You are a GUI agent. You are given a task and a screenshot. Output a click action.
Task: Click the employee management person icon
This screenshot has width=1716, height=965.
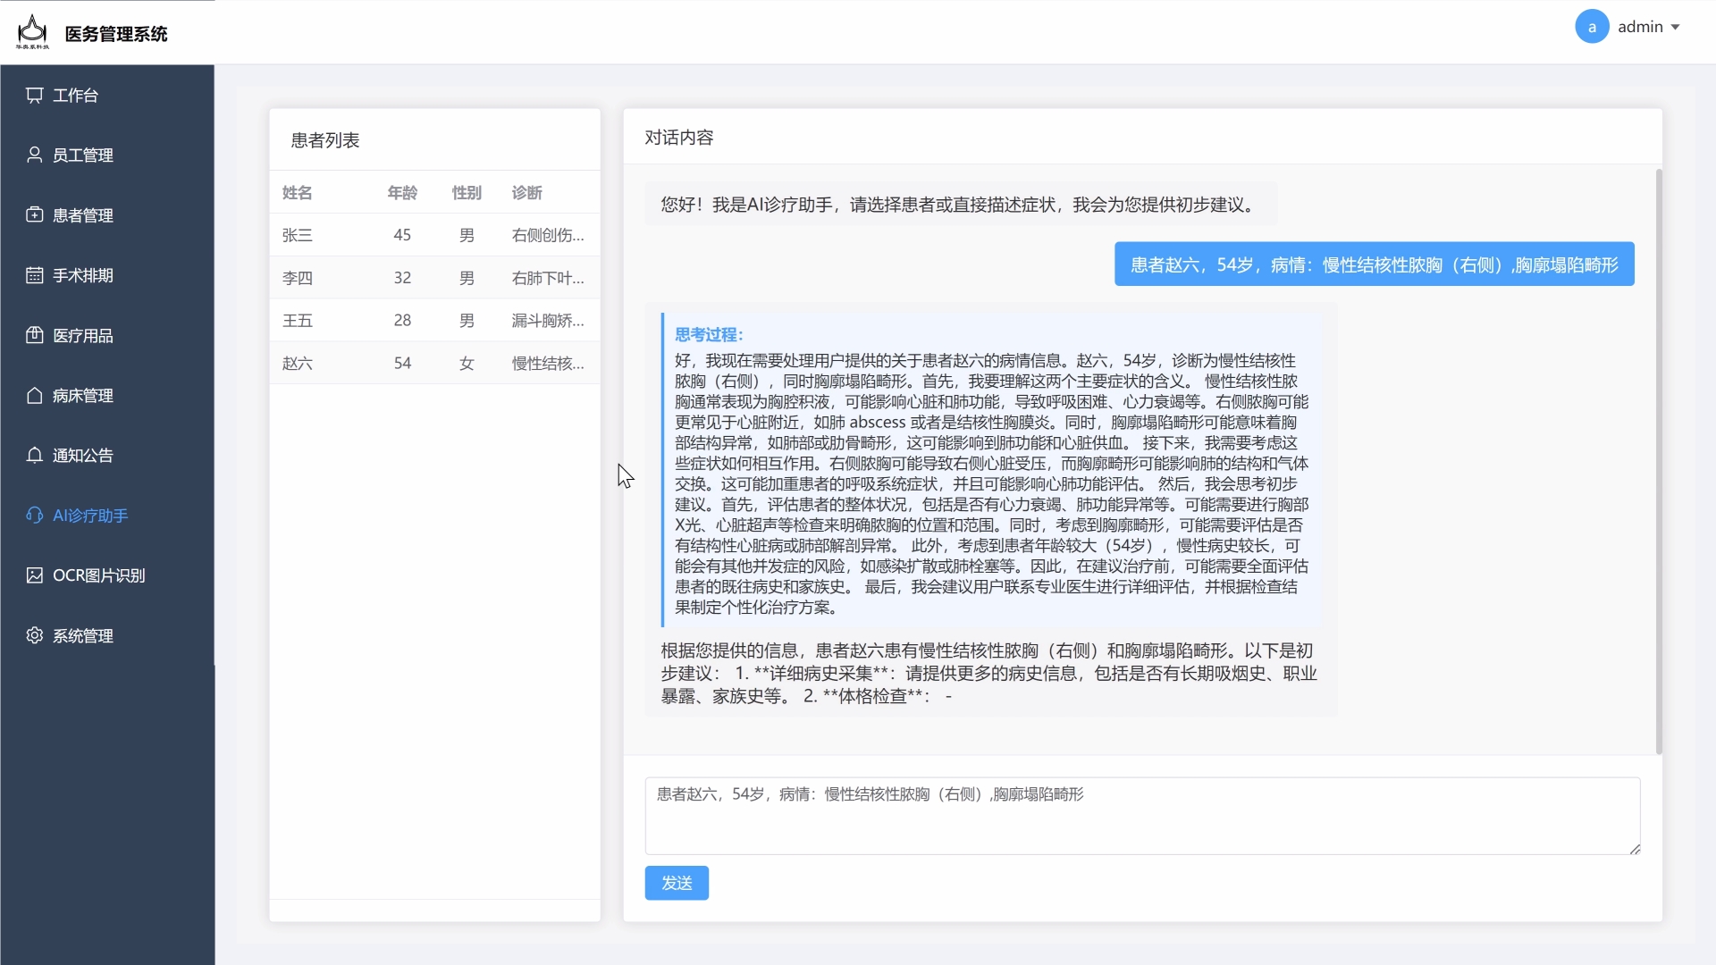pyautogui.click(x=34, y=155)
